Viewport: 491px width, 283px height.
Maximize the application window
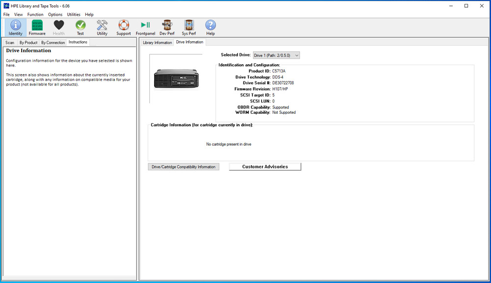(x=466, y=5)
